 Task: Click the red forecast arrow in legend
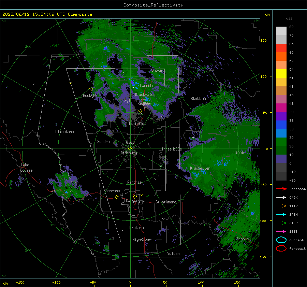click(x=281, y=189)
